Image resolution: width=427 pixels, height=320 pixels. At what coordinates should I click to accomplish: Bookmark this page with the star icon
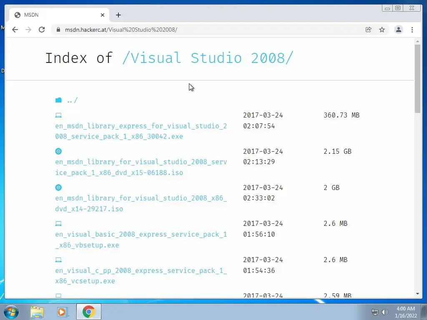pyautogui.click(x=382, y=30)
